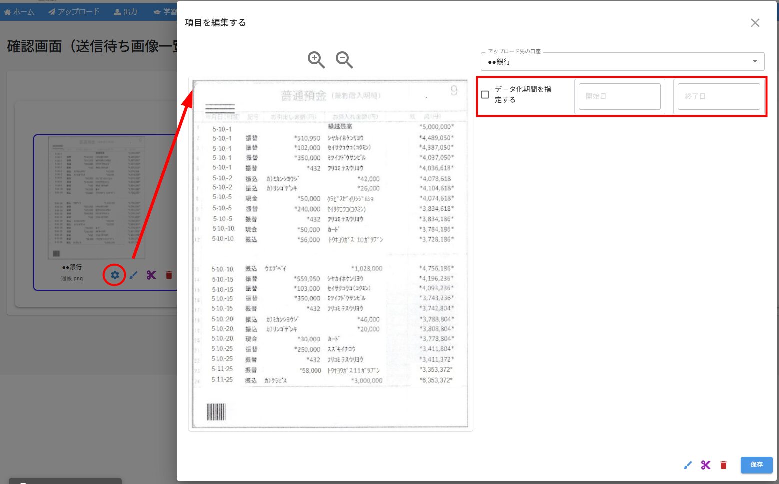The height and width of the screenshot is (484, 779).
Task: Click the 開始日 date field
Action: point(619,96)
